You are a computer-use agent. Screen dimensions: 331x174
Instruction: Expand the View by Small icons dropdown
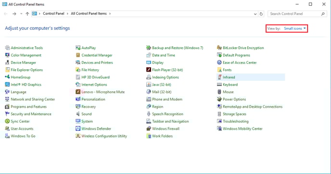pyautogui.click(x=295, y=28)
